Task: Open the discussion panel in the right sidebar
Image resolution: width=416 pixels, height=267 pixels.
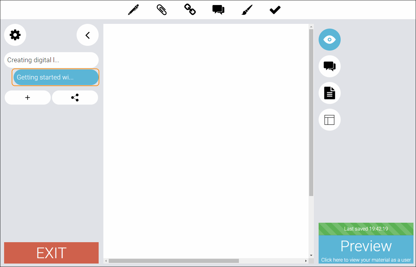Action: [329, 66]
